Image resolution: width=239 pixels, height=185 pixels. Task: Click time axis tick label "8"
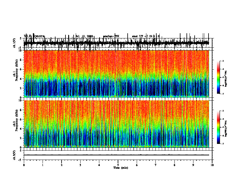coord(174,165)
